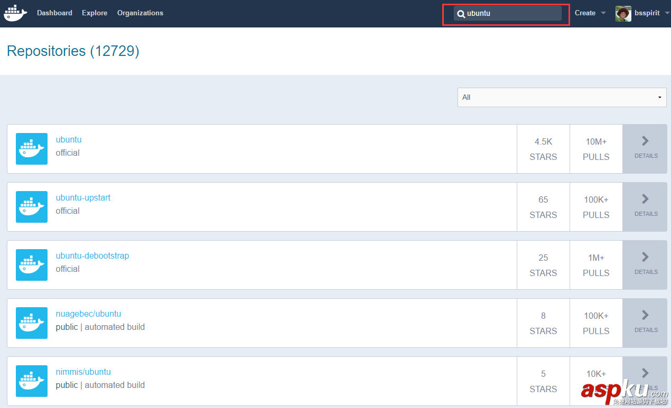Click 5 STARS on nimmis/ubuntu row
This screenshot has width=671, height=408.
pos(543,381)
